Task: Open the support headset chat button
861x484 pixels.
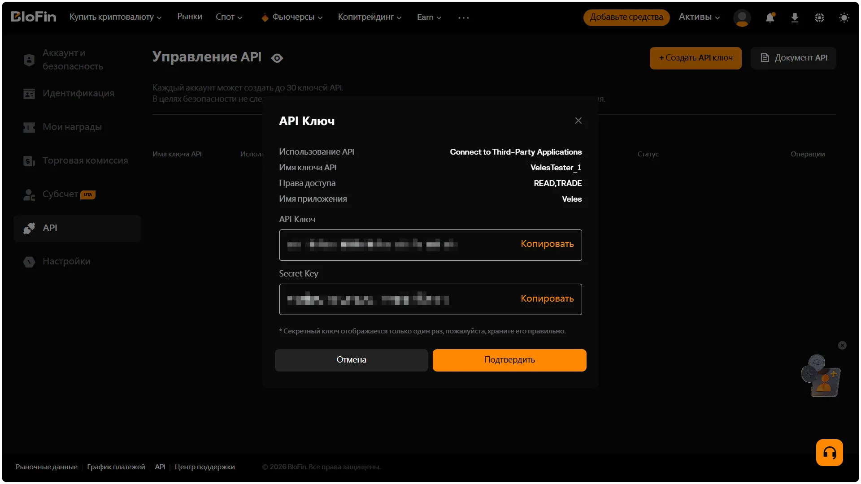Action: point(829,453)
